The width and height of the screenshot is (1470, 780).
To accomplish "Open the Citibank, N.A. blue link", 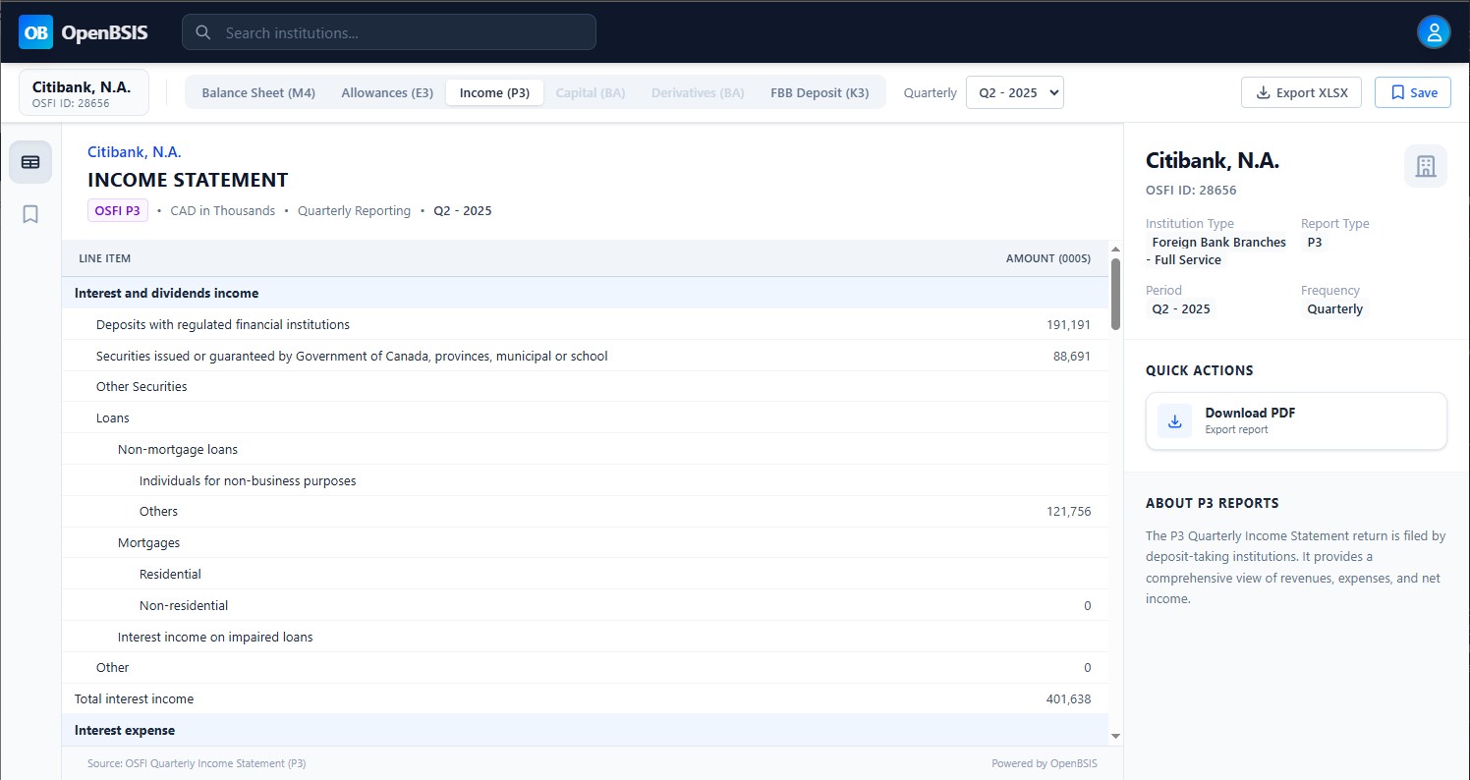I will [135, 151].
